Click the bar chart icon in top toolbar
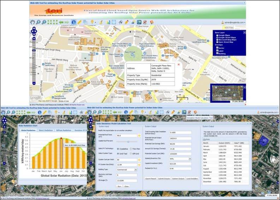This screenshot has width=280, height=200. tap(108, 22)
